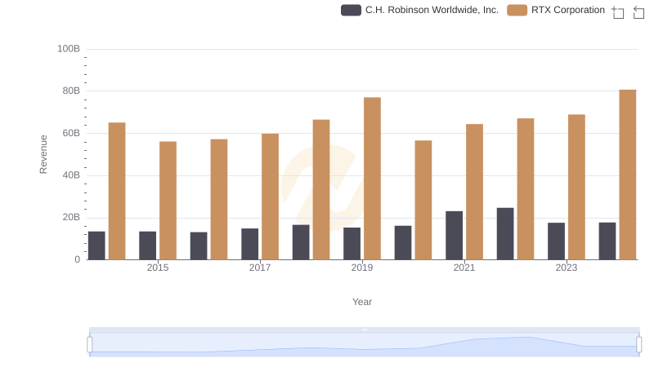654x376 pixels.
Task: Click the data zoom preview area
Action: pos(364,345)
